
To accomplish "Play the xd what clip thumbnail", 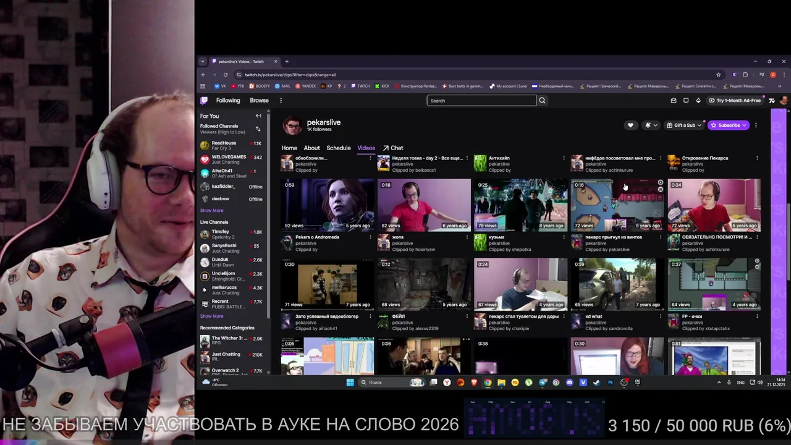I will point(617,284).
